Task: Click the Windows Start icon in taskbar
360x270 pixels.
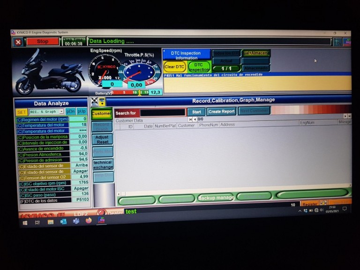Action: click(24, 223)
